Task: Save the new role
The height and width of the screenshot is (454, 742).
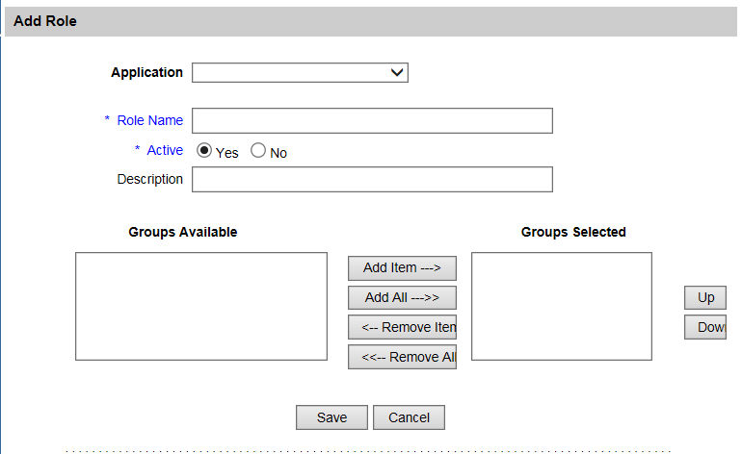Action: point(331,417)
